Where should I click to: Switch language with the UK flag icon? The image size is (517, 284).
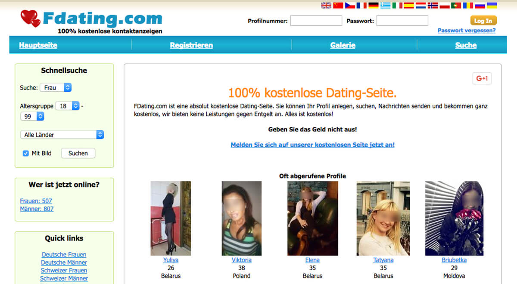coord(326,6)
